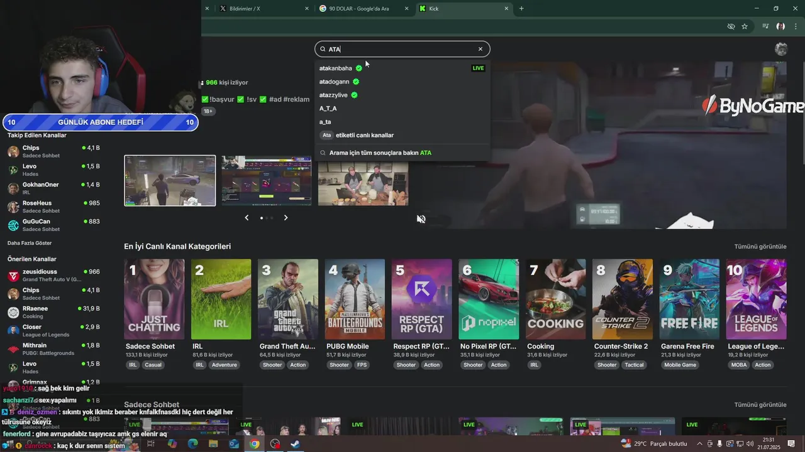
Task: Expand the Daha Fazla Göster list
Action: [30, 243]
